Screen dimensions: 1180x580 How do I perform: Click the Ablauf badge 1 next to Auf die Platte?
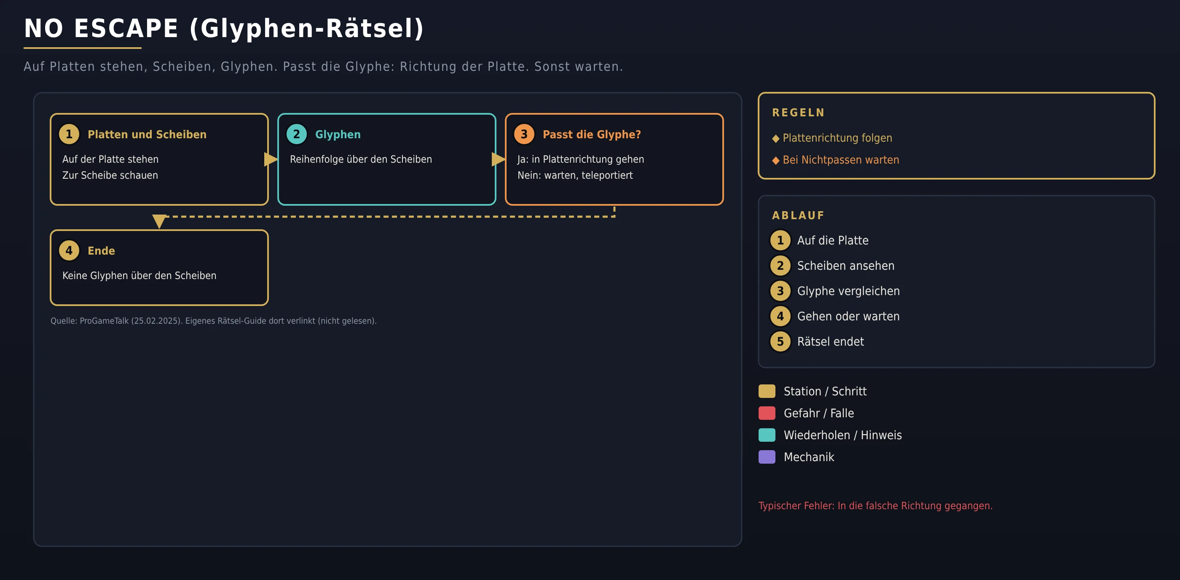click(x=780, y=241)
